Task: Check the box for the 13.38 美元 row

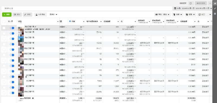Action: (4, 93)
